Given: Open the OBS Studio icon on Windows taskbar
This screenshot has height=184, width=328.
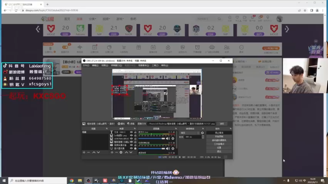Looking at the screenshot, I should [x=88, y=181].
